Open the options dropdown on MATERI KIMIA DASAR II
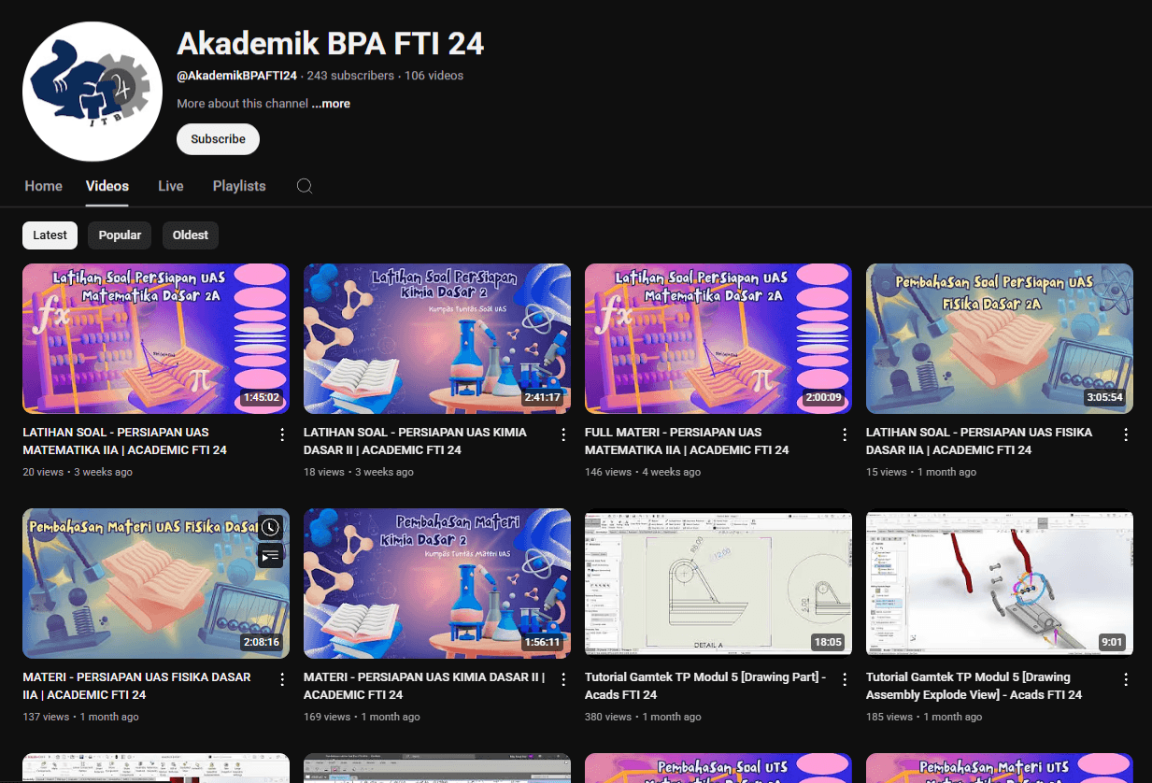This screenshot has width=1152, height=783. 564,678
